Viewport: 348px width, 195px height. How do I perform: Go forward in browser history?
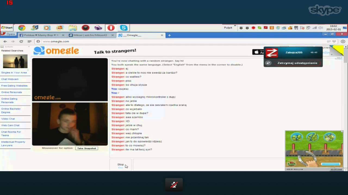pyautogui.click(x=13, y=41)
